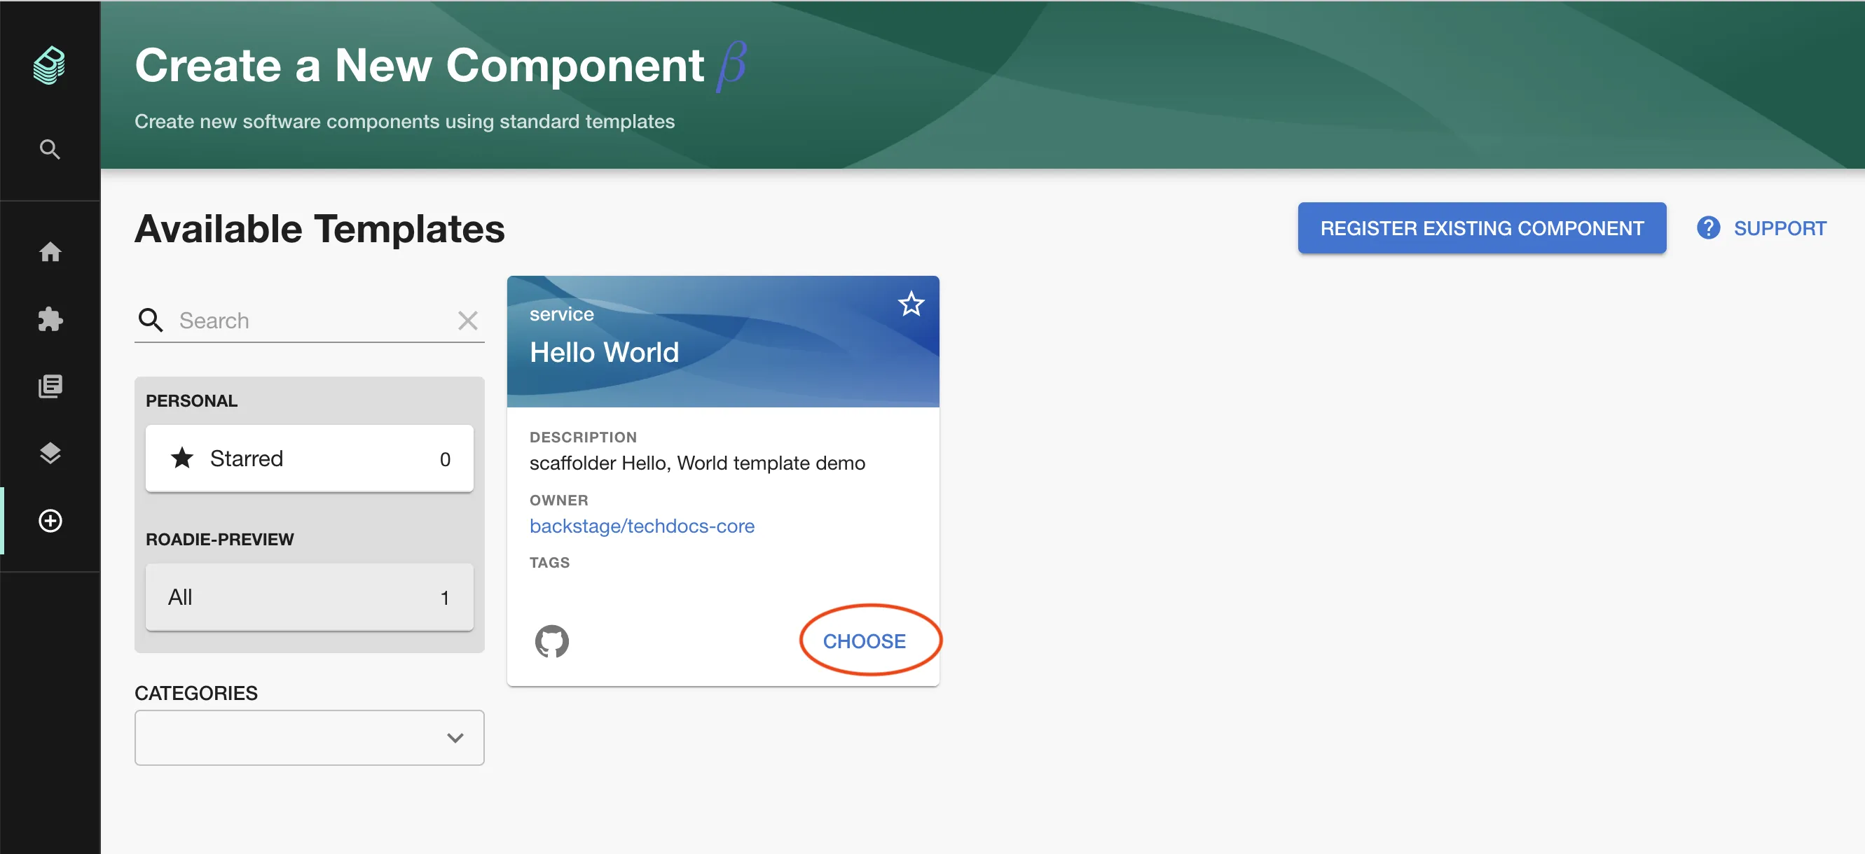Toggle the Starred filter under Personal
The height and width of the screenshot is (854, 1865).
[309, 458]
